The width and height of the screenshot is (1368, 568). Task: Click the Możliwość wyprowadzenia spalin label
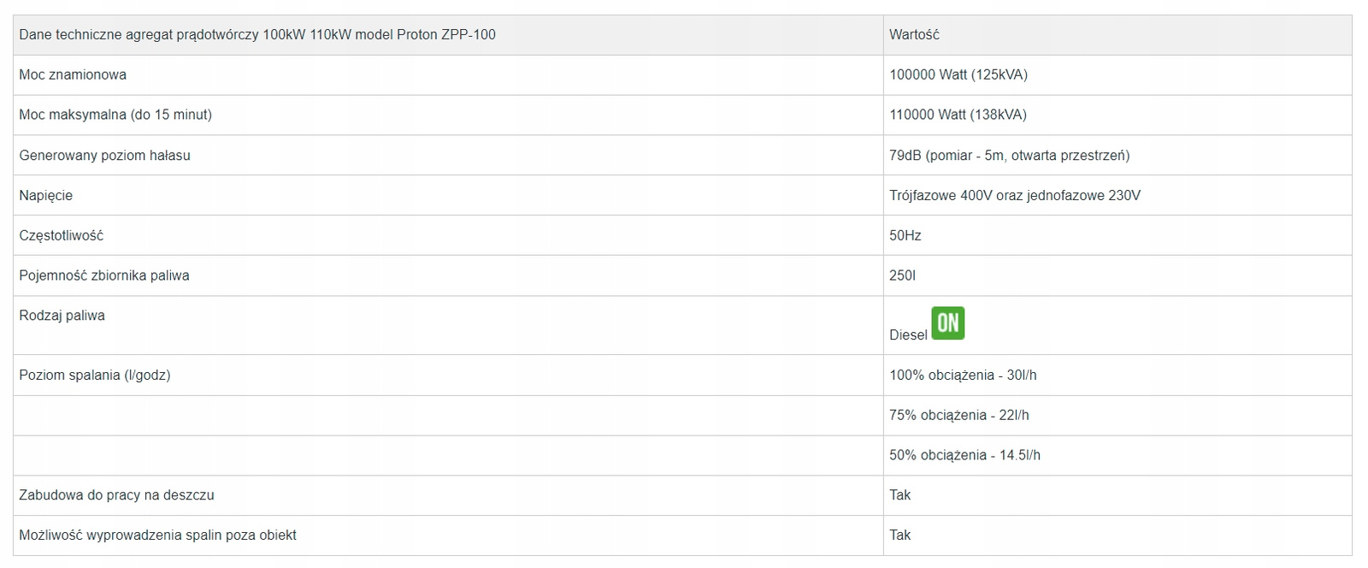tap(158, 535)
